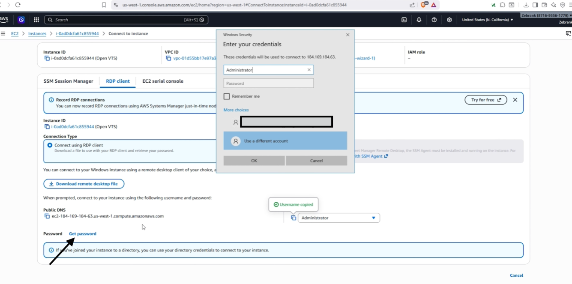
Task: Click the feedback icon at right of breadcrumb bar
Action: point(568,33)
